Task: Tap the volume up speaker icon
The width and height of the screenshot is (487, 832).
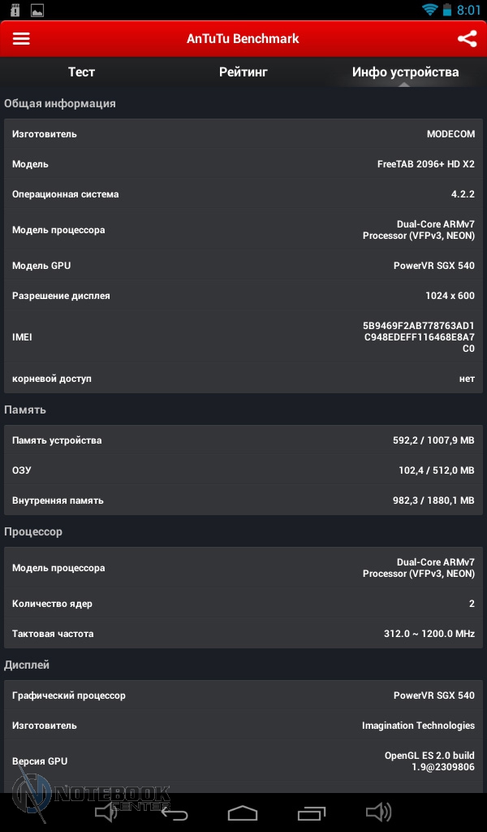Action: click(x=378, y=812)
